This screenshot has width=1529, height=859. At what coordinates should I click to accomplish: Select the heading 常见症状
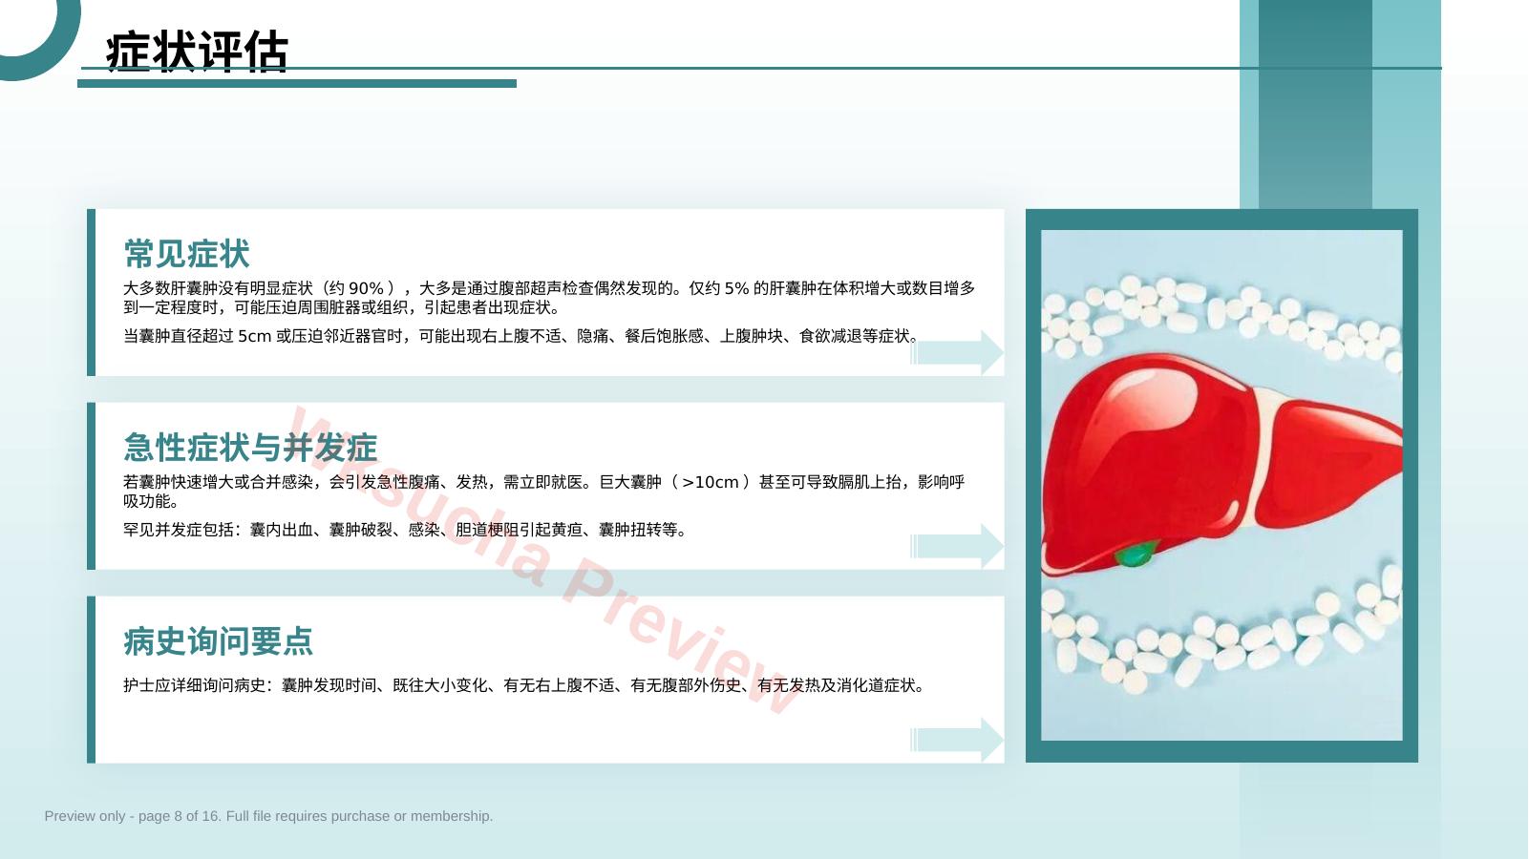(186, 254)
